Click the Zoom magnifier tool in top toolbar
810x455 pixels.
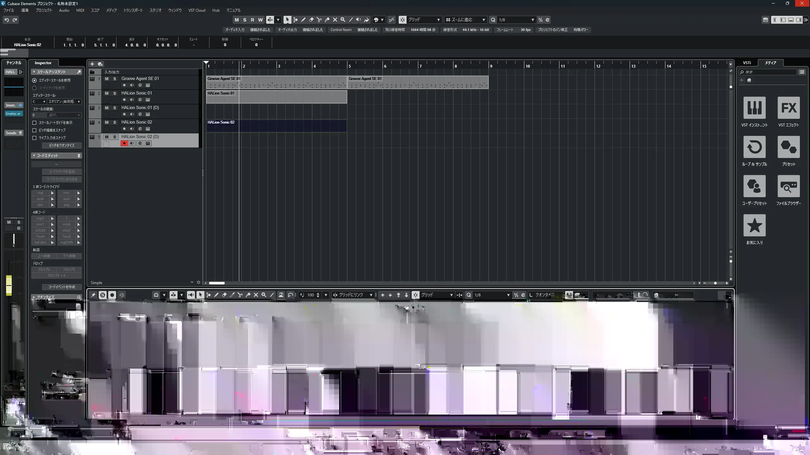tap(343, 20)
